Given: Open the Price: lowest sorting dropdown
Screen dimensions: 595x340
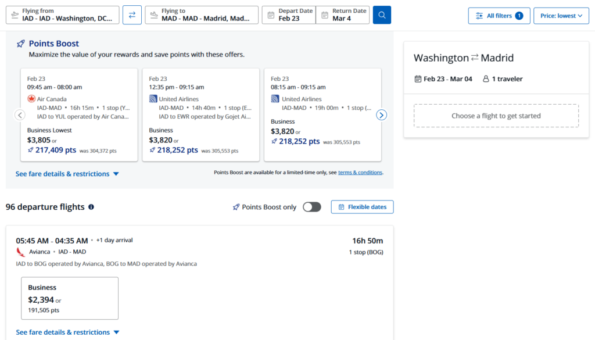Looking at the screenshot, I should coord(561,15).
